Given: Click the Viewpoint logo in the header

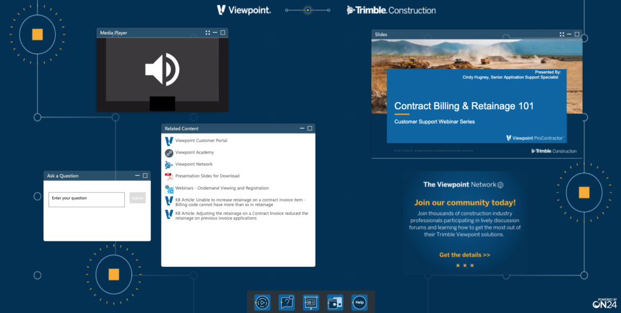Looking at the screenshot, I should pos(244,10).
